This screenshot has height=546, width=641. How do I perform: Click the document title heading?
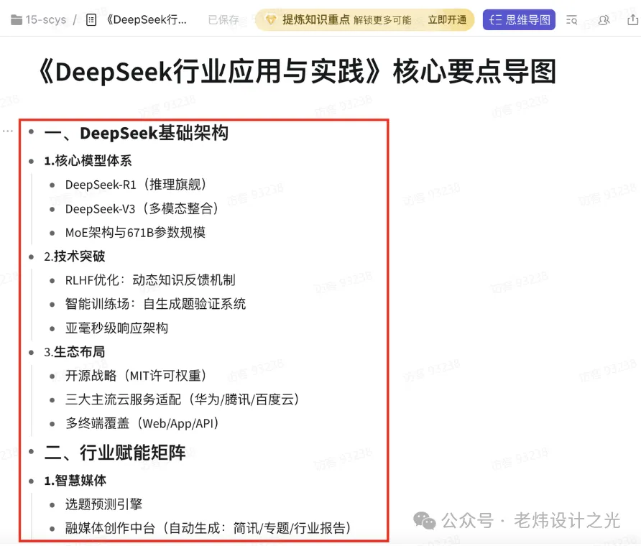coord(298,72)
